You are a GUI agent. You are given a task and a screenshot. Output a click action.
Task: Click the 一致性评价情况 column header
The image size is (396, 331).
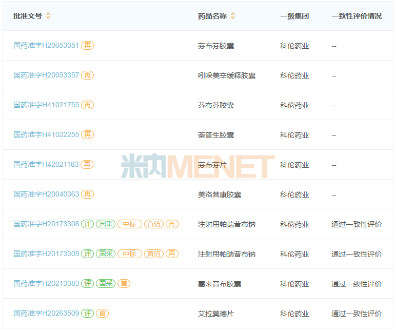tap(357, 16)
